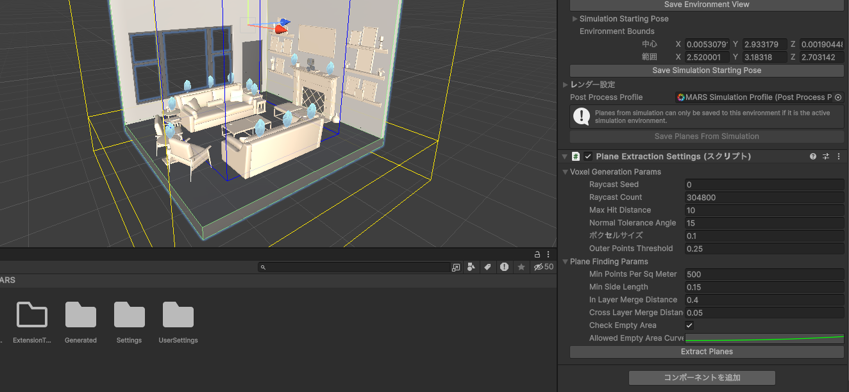The width and height of the screenshot is (849, 392).
Task: Click the Project panel lock icon
Action: (537, 254)
